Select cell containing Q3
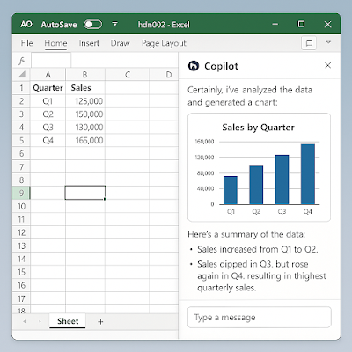352x352 pixels. click(x=48, y=128)
